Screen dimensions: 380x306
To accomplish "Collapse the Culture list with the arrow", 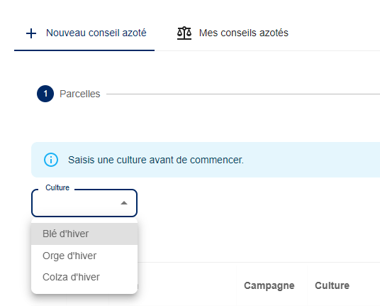I will [124, 203].
